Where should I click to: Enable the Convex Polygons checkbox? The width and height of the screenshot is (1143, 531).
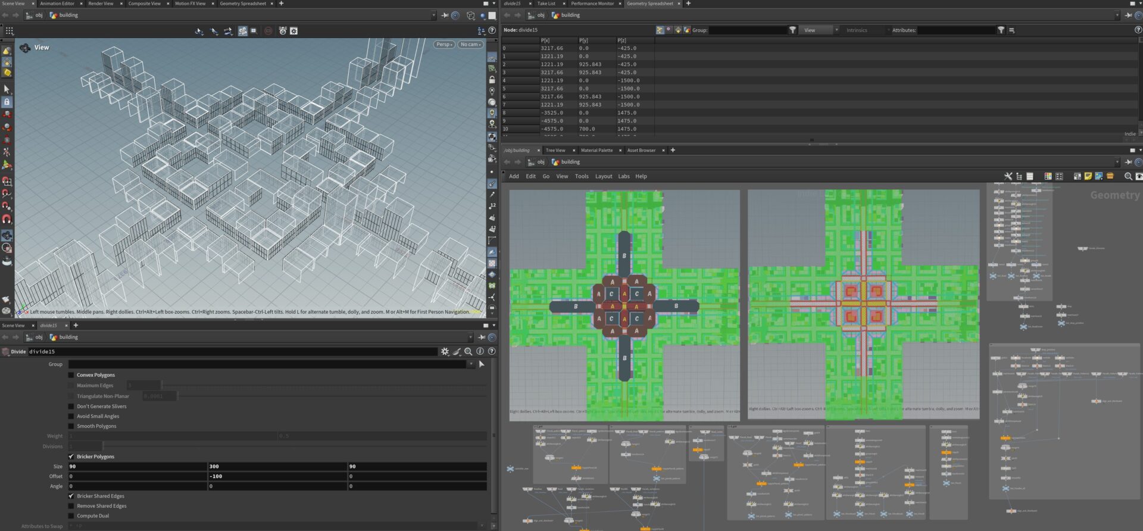[x=71, y=376]
